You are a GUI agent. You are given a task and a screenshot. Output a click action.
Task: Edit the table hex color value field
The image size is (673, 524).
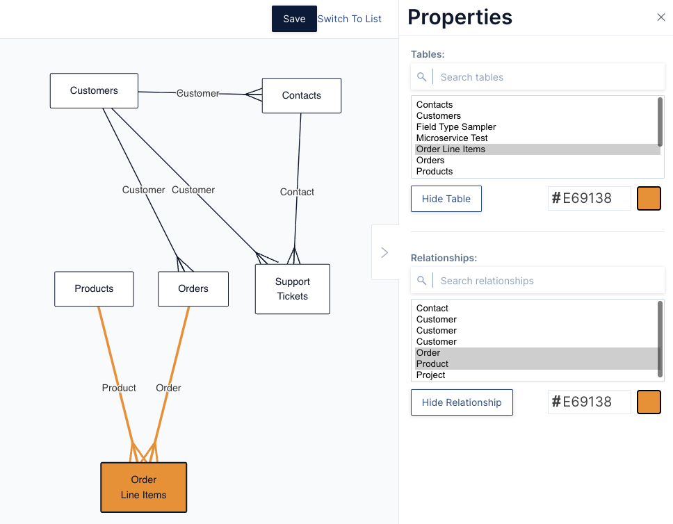coord(589,198)
